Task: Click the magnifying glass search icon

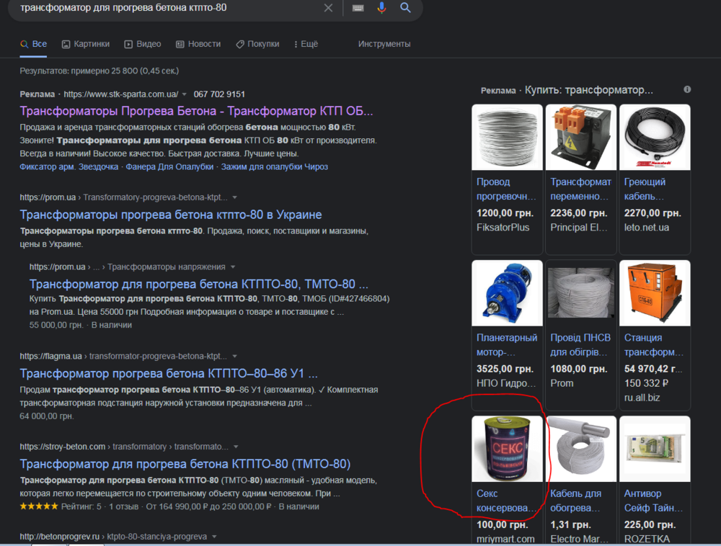Action: (x=405, y=8)
